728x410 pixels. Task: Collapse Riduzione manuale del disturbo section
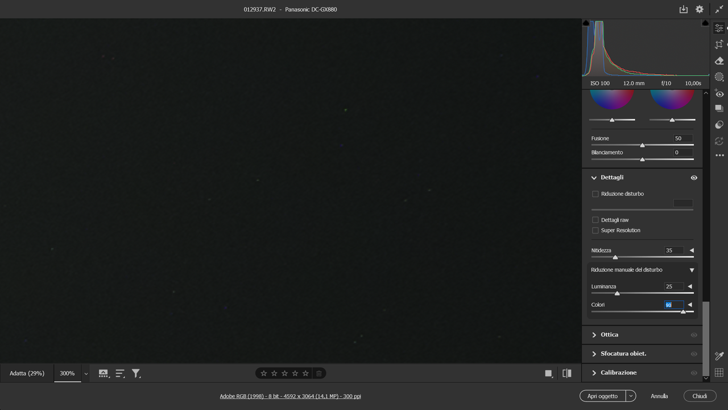click(692, 270)
